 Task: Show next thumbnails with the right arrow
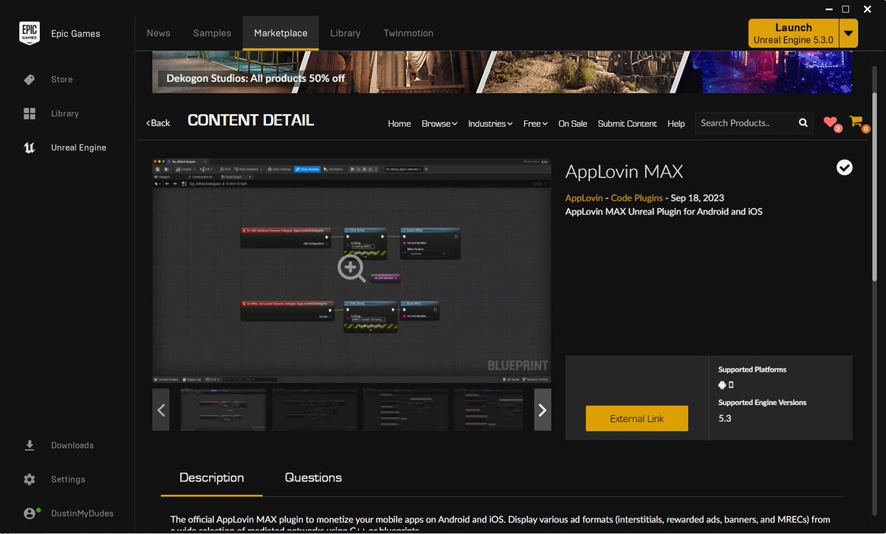coord(543,410)
